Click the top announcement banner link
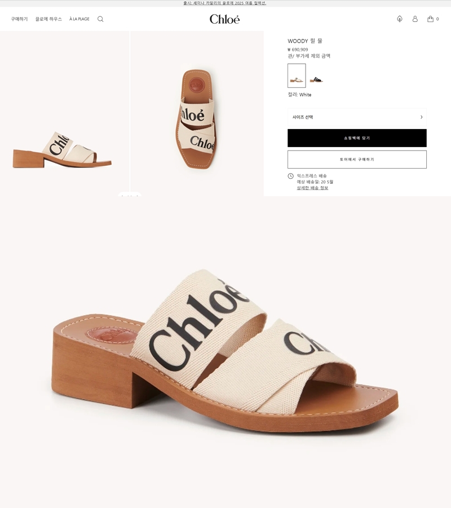Viewport: 451px width, 508px height. click(x=224, y=3)
